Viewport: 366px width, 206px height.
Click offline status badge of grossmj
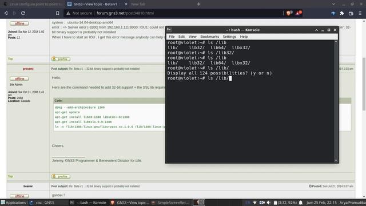[x=19, y=79]
